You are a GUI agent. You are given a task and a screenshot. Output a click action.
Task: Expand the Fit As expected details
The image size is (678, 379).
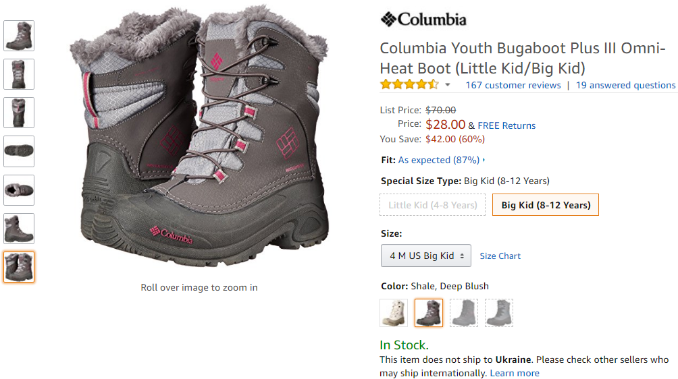point(441,160)
